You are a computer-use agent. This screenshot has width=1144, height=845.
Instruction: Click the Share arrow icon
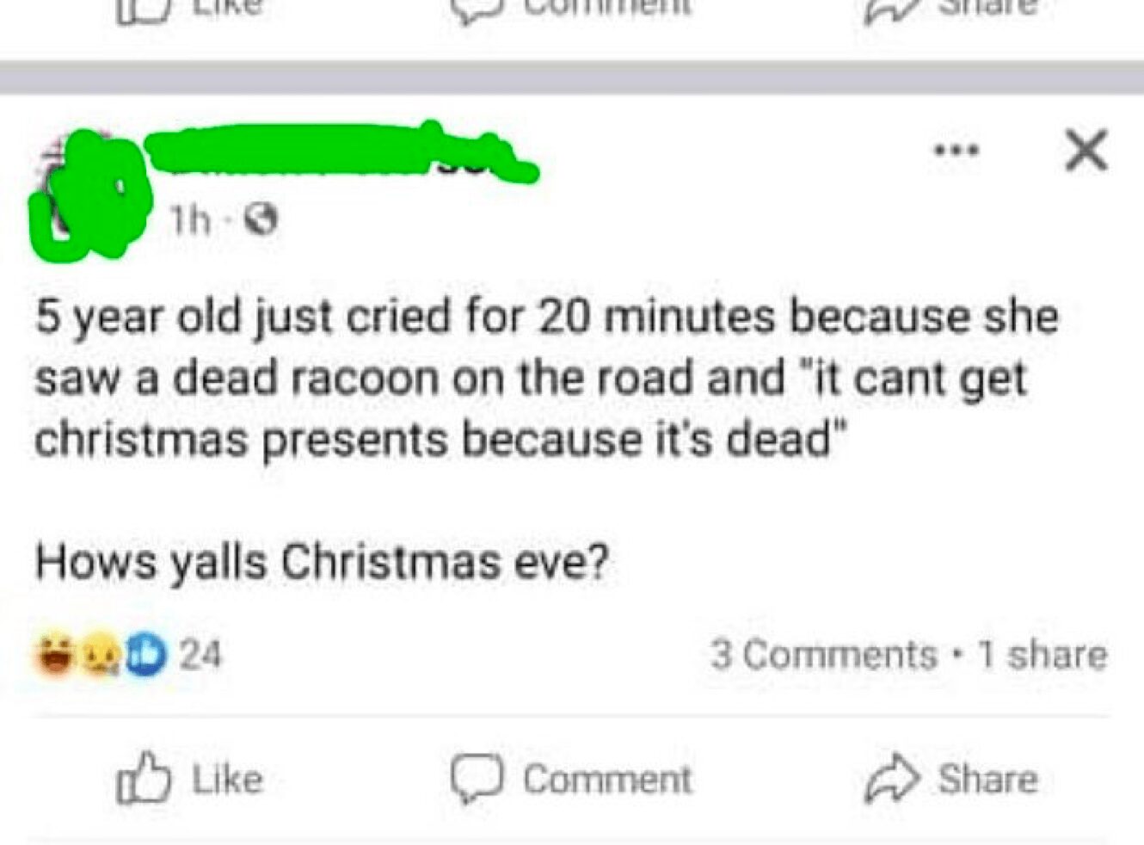891,776
